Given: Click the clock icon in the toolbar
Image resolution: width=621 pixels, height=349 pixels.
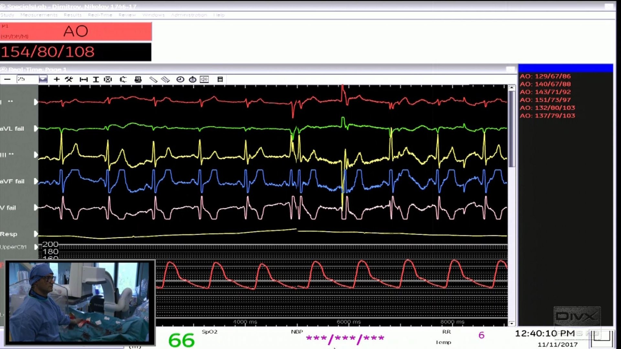Looking at the screenshot, I should 180,79.
